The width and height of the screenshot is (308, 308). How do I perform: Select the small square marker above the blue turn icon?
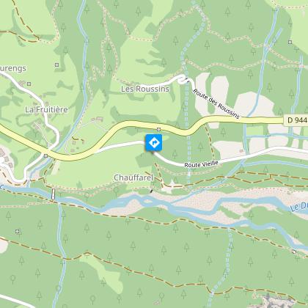point(158,129)
